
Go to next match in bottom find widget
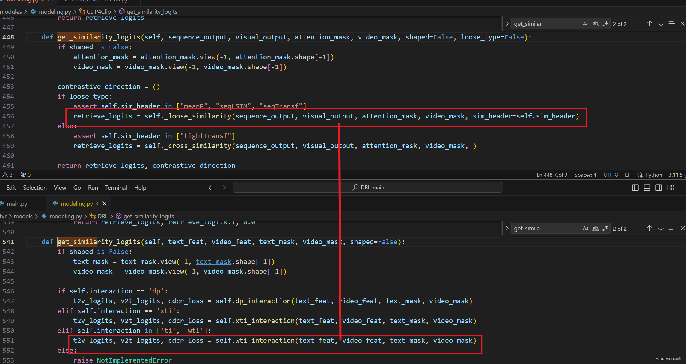point(661,228)
